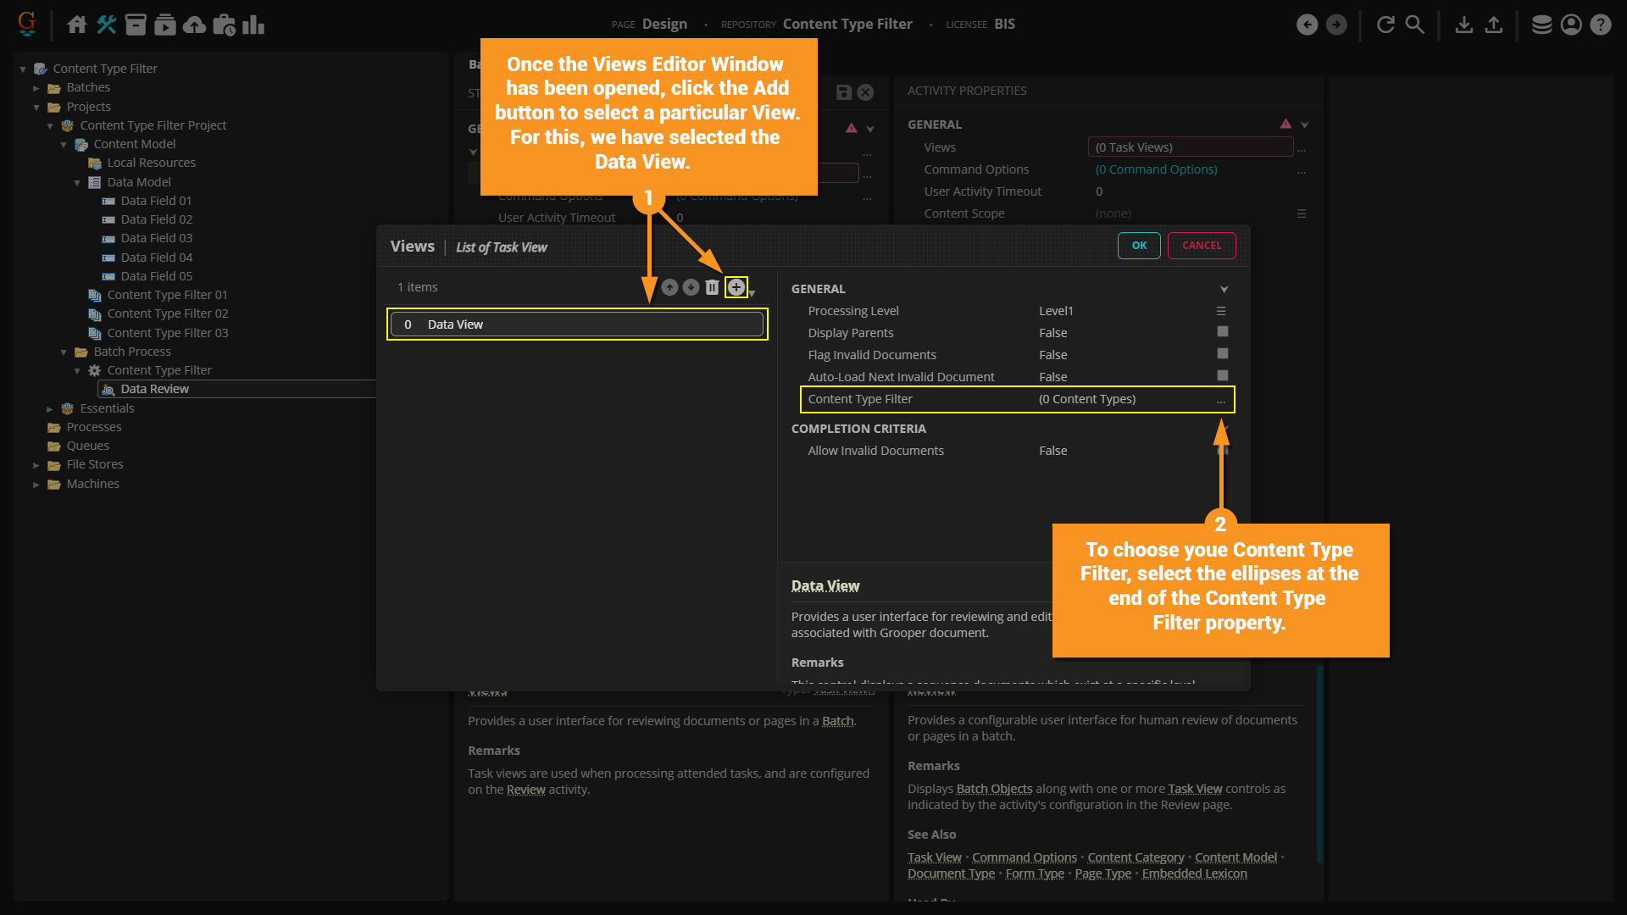1627x915 pixels.
Task: Open the repository database icon
Action: pos(1542,25)
